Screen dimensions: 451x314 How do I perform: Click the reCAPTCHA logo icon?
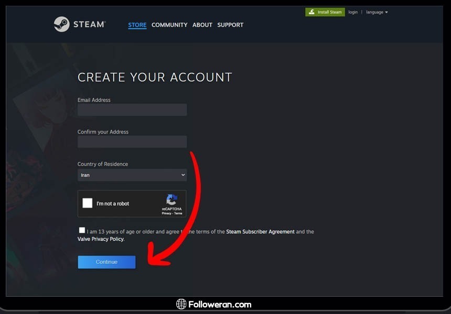(172, 200)
